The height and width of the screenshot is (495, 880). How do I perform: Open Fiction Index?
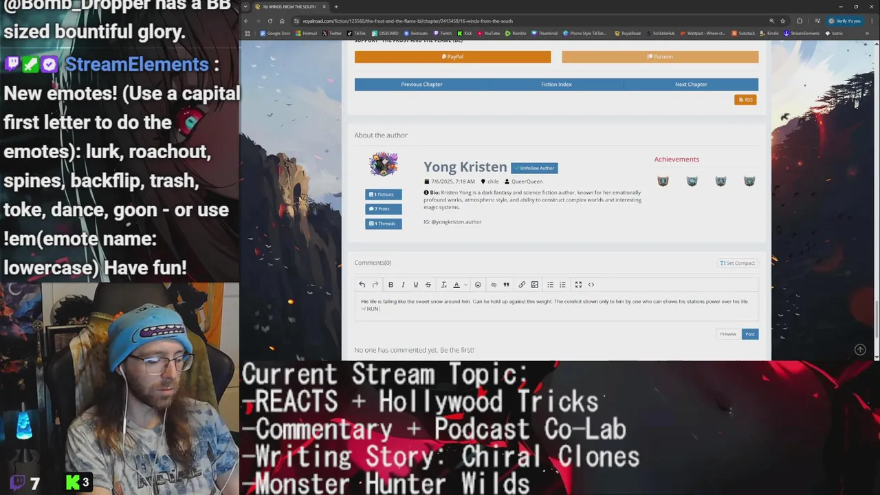tap(556, 84)
